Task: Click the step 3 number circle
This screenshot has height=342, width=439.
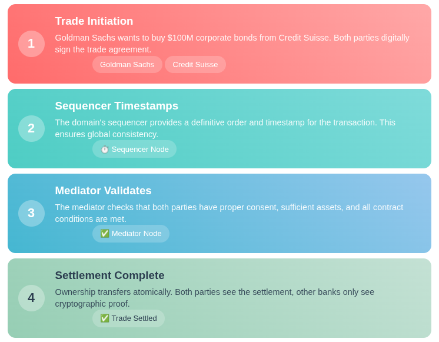Action: (x=31, y=214)
